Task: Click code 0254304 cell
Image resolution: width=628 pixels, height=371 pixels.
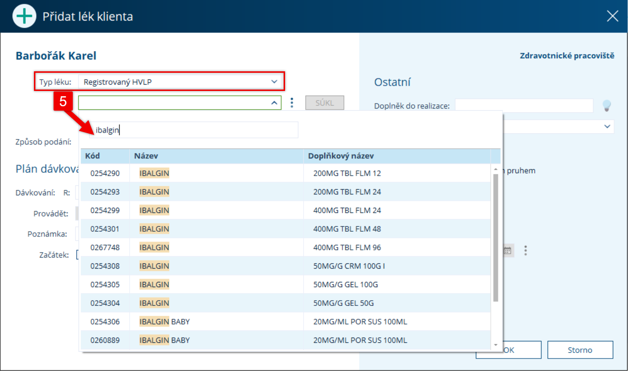Action: click(105, 303)
